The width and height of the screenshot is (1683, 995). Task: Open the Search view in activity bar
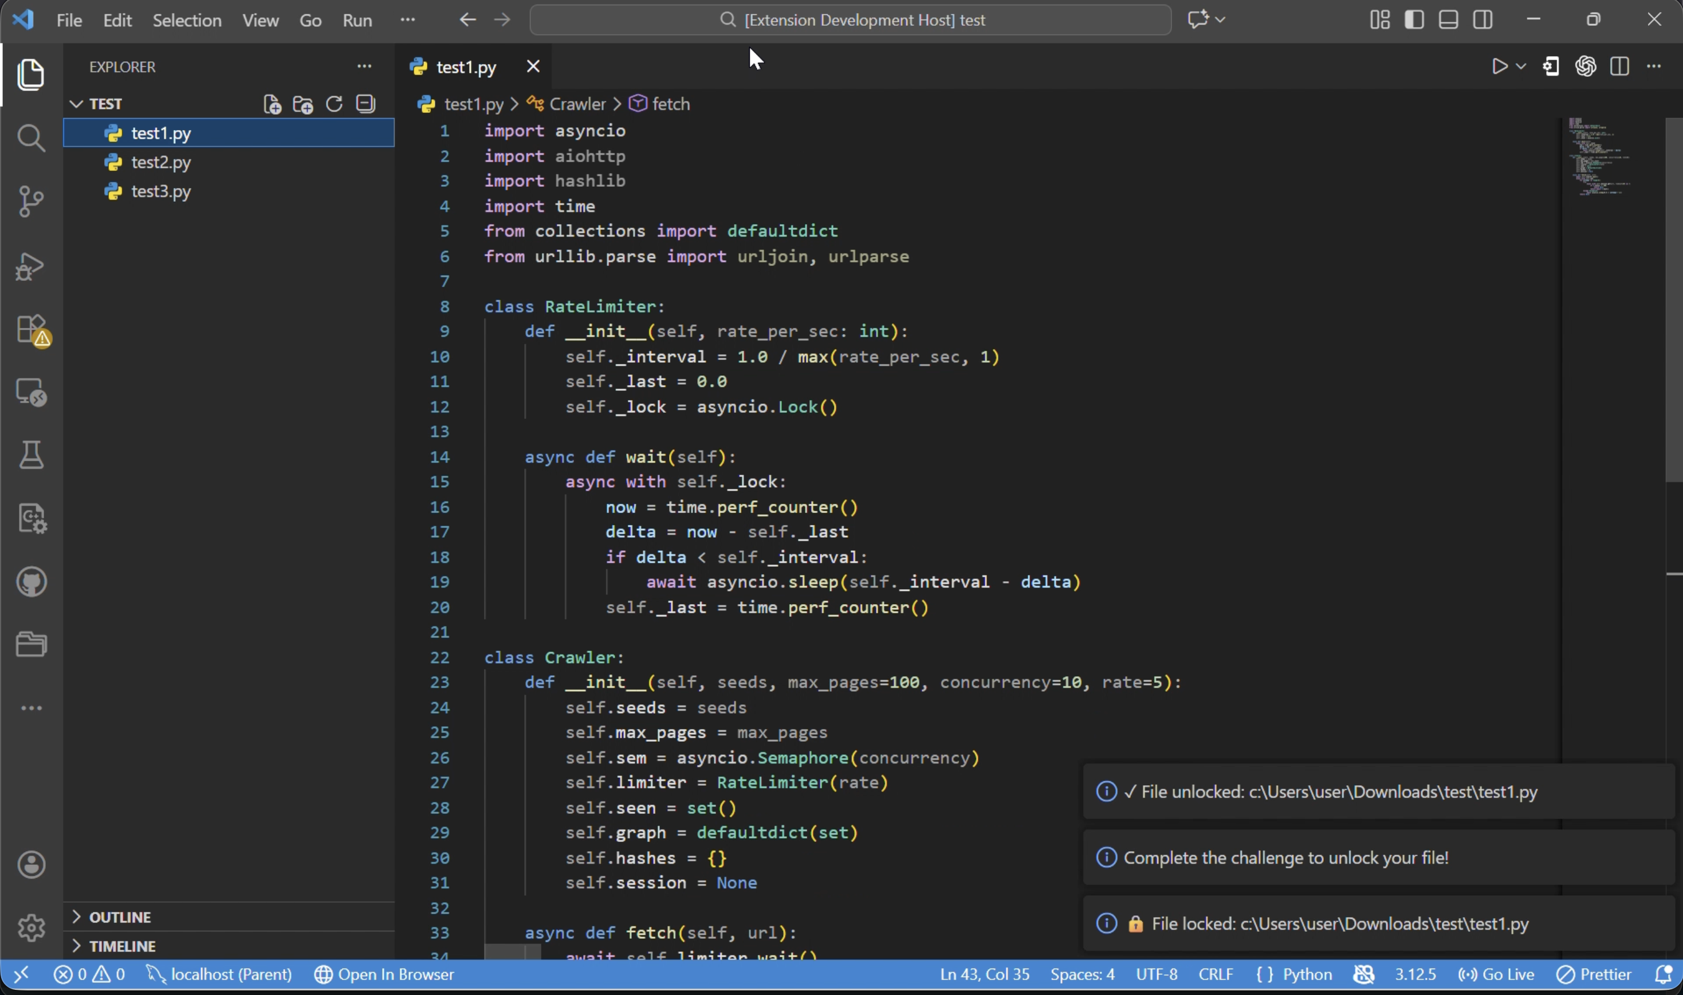click(31, 138)
